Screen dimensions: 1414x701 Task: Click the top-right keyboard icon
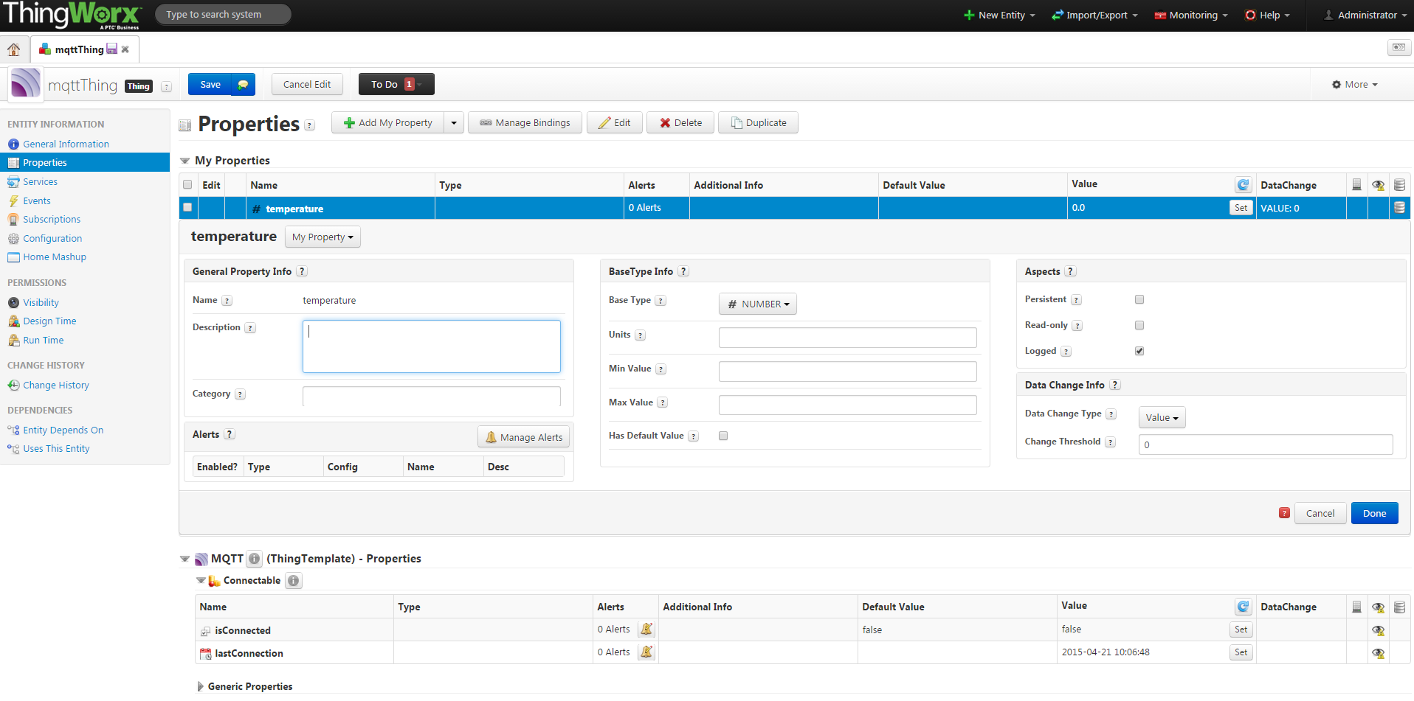click(x=1399, y=48)
